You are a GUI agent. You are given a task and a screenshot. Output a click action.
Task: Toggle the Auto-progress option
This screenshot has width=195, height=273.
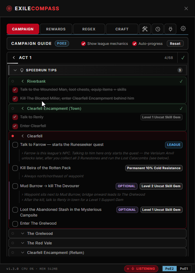click(134, 43)
